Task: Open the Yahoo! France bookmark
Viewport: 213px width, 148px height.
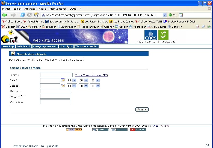Action: (x=33, y=21)
